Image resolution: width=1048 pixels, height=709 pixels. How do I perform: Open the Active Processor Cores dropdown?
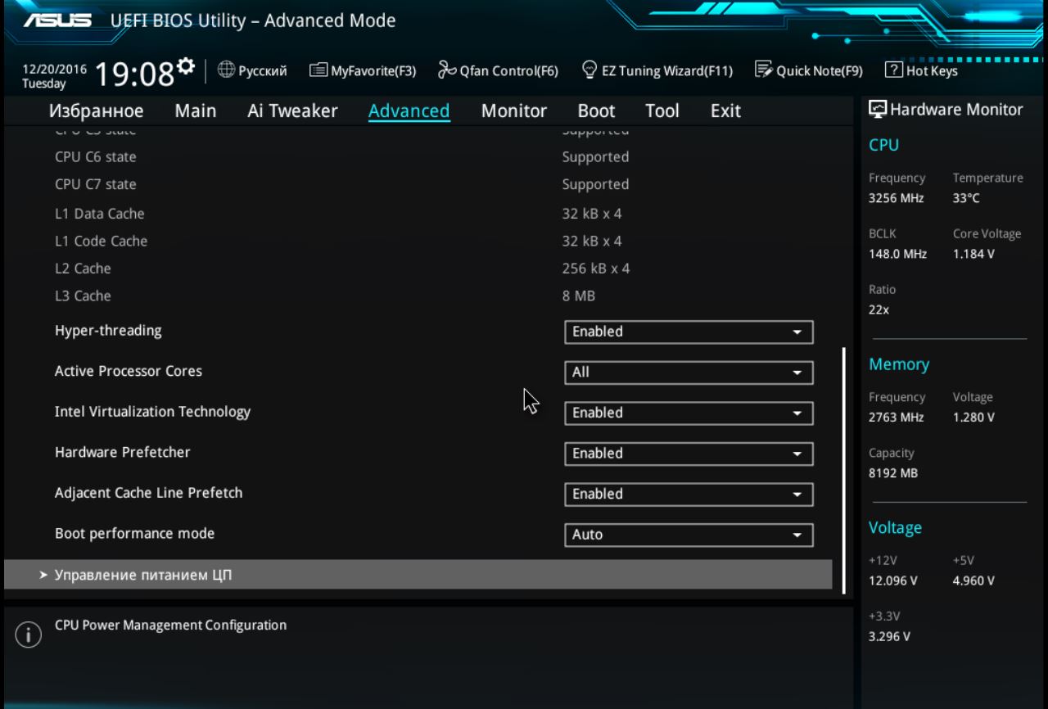coord(689,373)
